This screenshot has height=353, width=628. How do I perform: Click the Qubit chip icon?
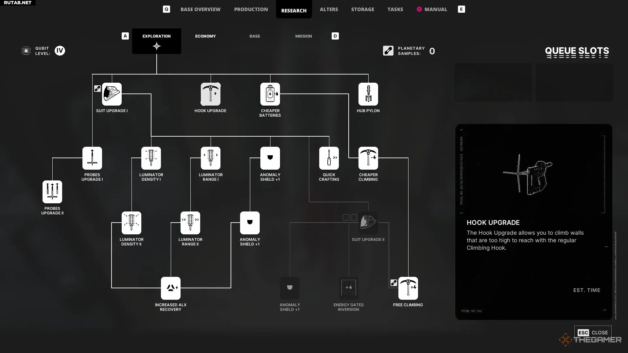(x=26, y=51)
